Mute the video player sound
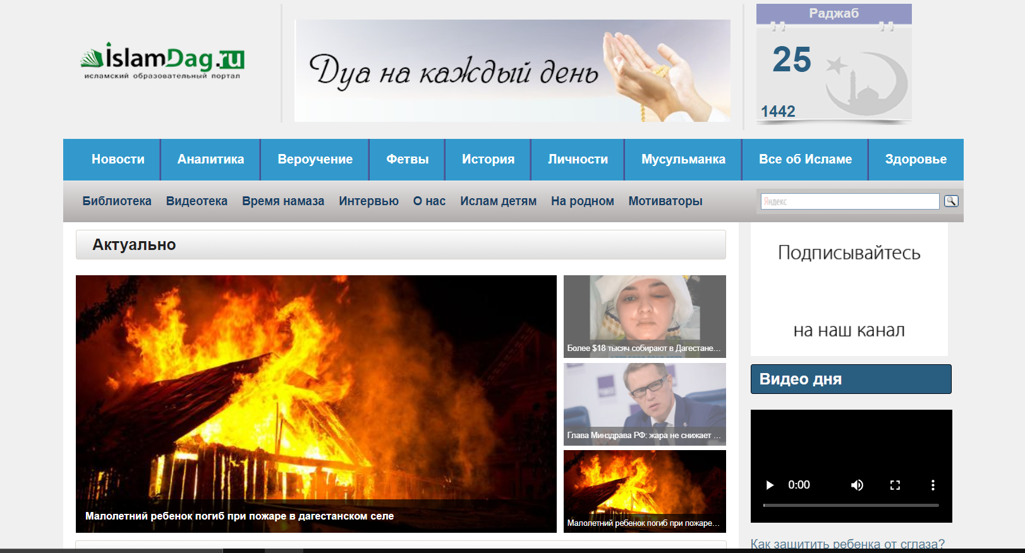 click(857, 485)
